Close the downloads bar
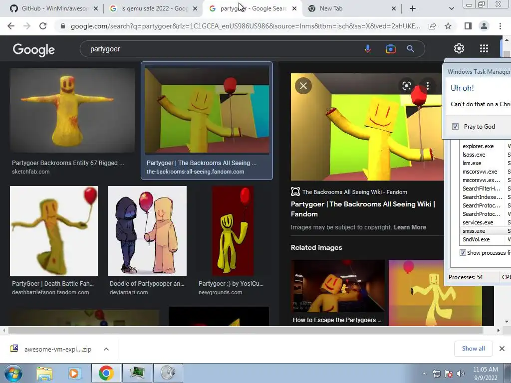The image size is (511, 383). point(502,349)
